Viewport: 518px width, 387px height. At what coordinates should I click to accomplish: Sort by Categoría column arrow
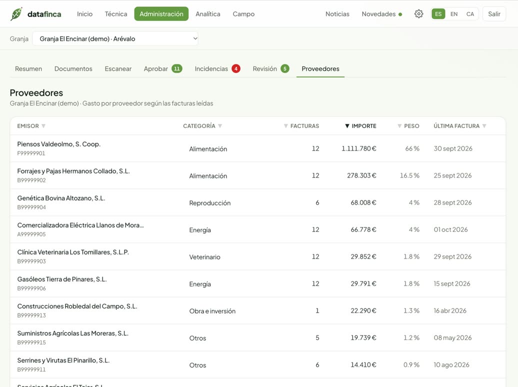point(220,126)
